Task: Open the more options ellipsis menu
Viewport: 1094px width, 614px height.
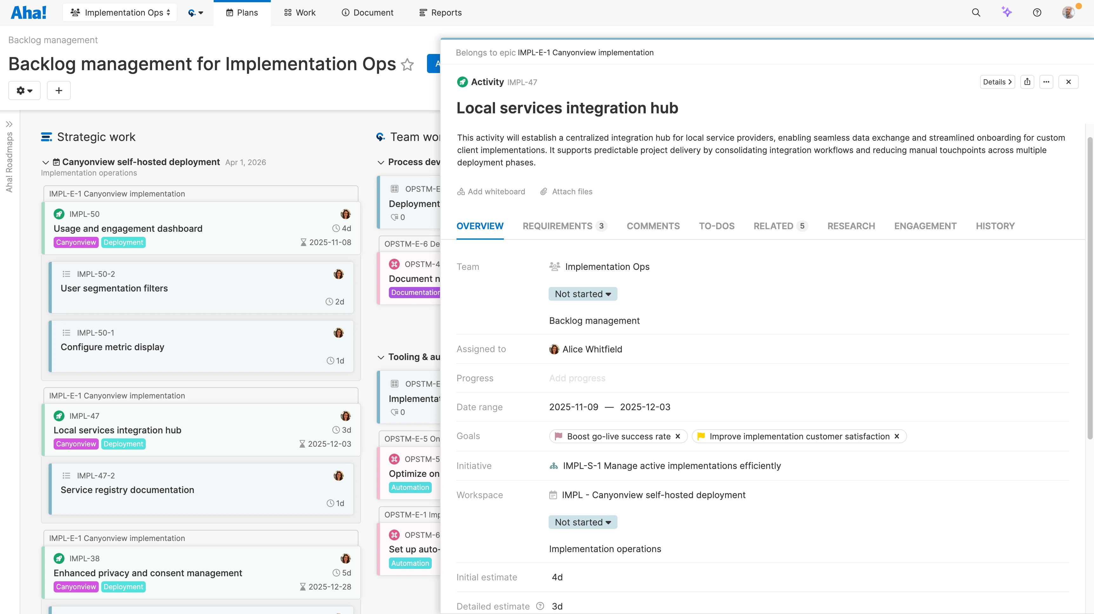Action: click(x=1046, y=82)
